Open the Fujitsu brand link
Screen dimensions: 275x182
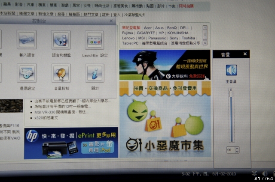click(x=128, y=33)
